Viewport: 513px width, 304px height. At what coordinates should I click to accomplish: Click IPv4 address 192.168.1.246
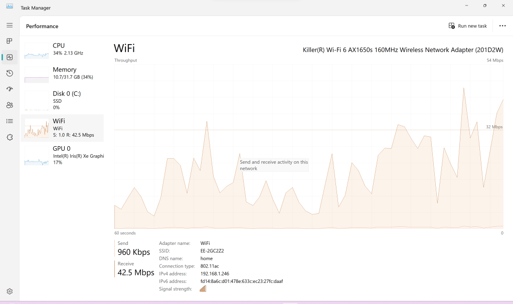point(215,273)
